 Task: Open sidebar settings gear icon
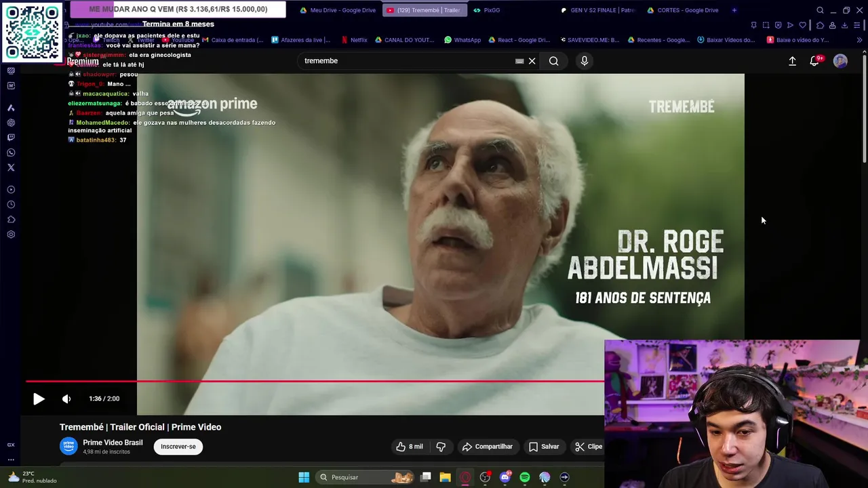[11, 235]
